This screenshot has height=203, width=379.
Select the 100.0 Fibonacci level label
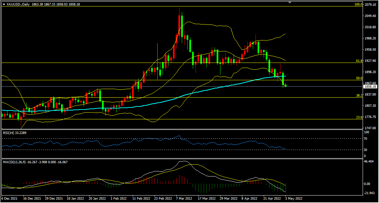(x=358, y=4)
